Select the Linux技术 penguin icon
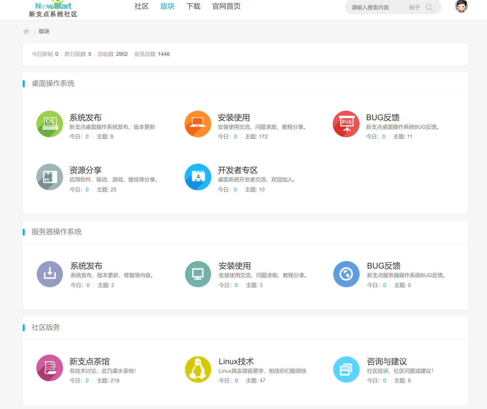 coord(198,369)
